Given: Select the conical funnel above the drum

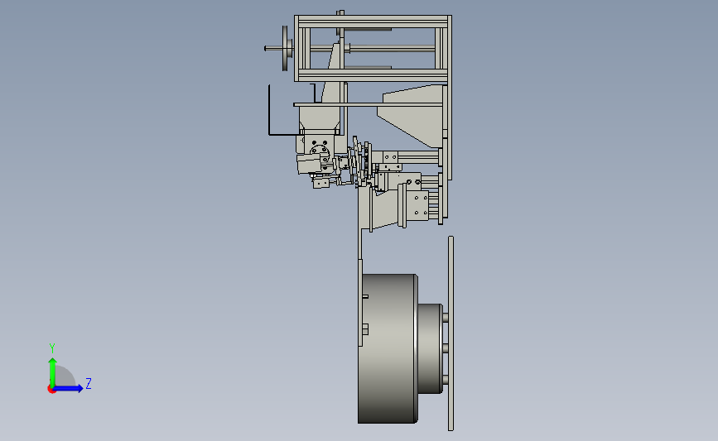Looking at the screenshot, I should pyautogui.click(x=383, y=209).
